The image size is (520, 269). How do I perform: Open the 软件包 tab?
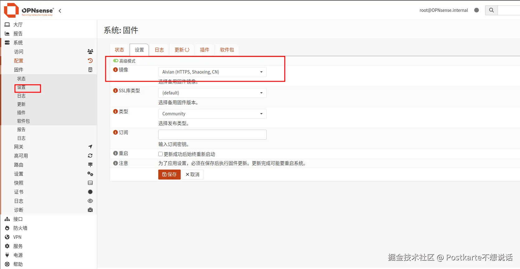pos(227,50)
